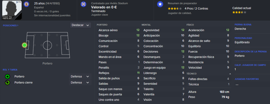Click the Portero role suitability circle icon

tap(8, 76)
